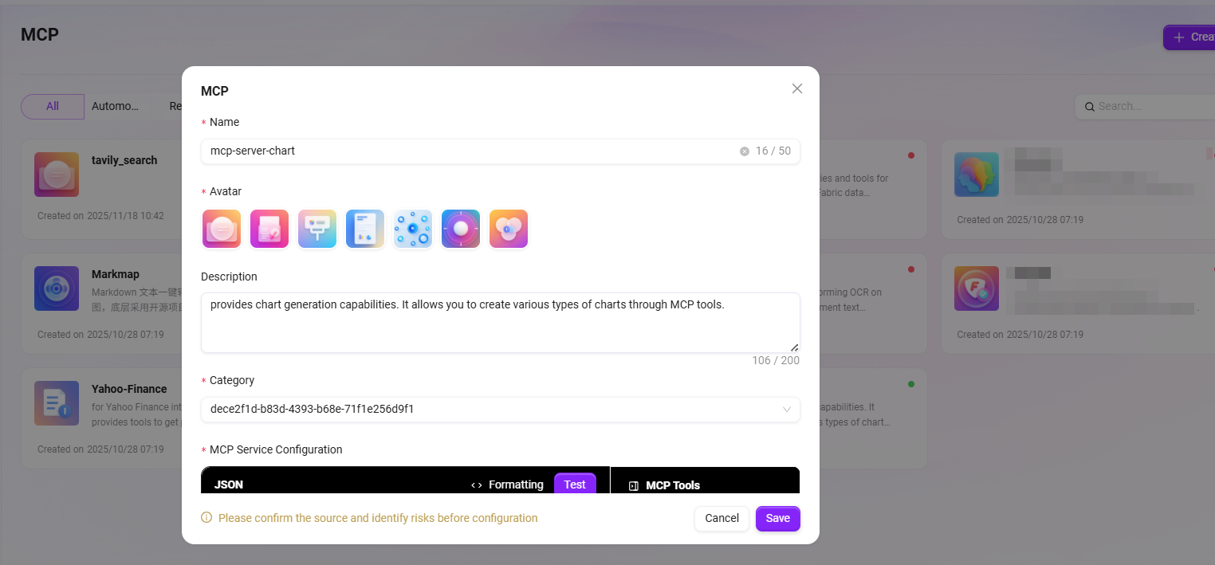Select the first avatar with chat bubble
Screen dimensions: 1215x565
222,229
